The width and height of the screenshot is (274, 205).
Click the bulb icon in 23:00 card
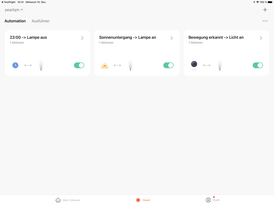click(41, 65)
